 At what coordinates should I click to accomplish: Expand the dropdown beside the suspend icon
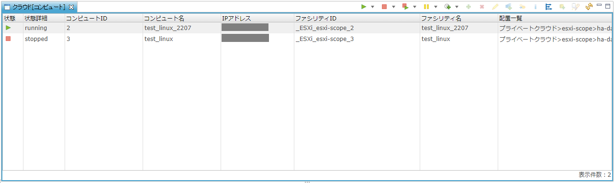coord(435,7)
